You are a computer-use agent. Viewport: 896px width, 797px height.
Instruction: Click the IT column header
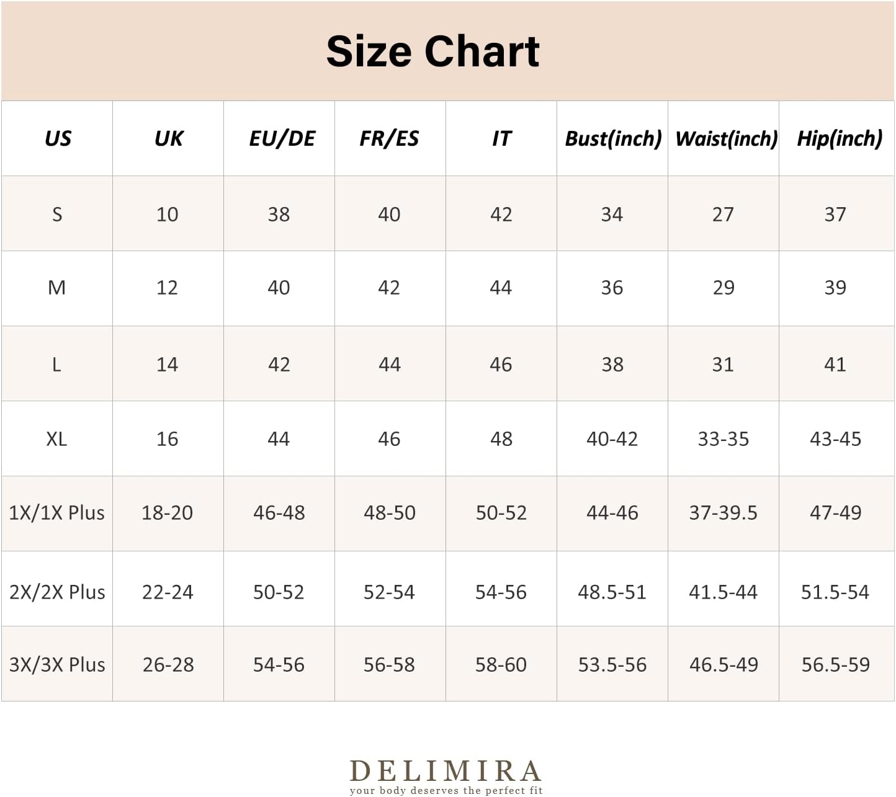point(501,138)
